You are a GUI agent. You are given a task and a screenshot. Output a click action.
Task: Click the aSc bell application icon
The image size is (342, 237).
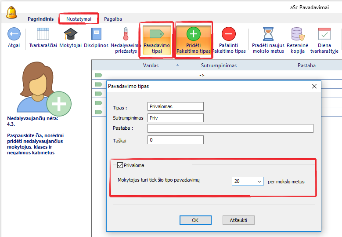11,13
